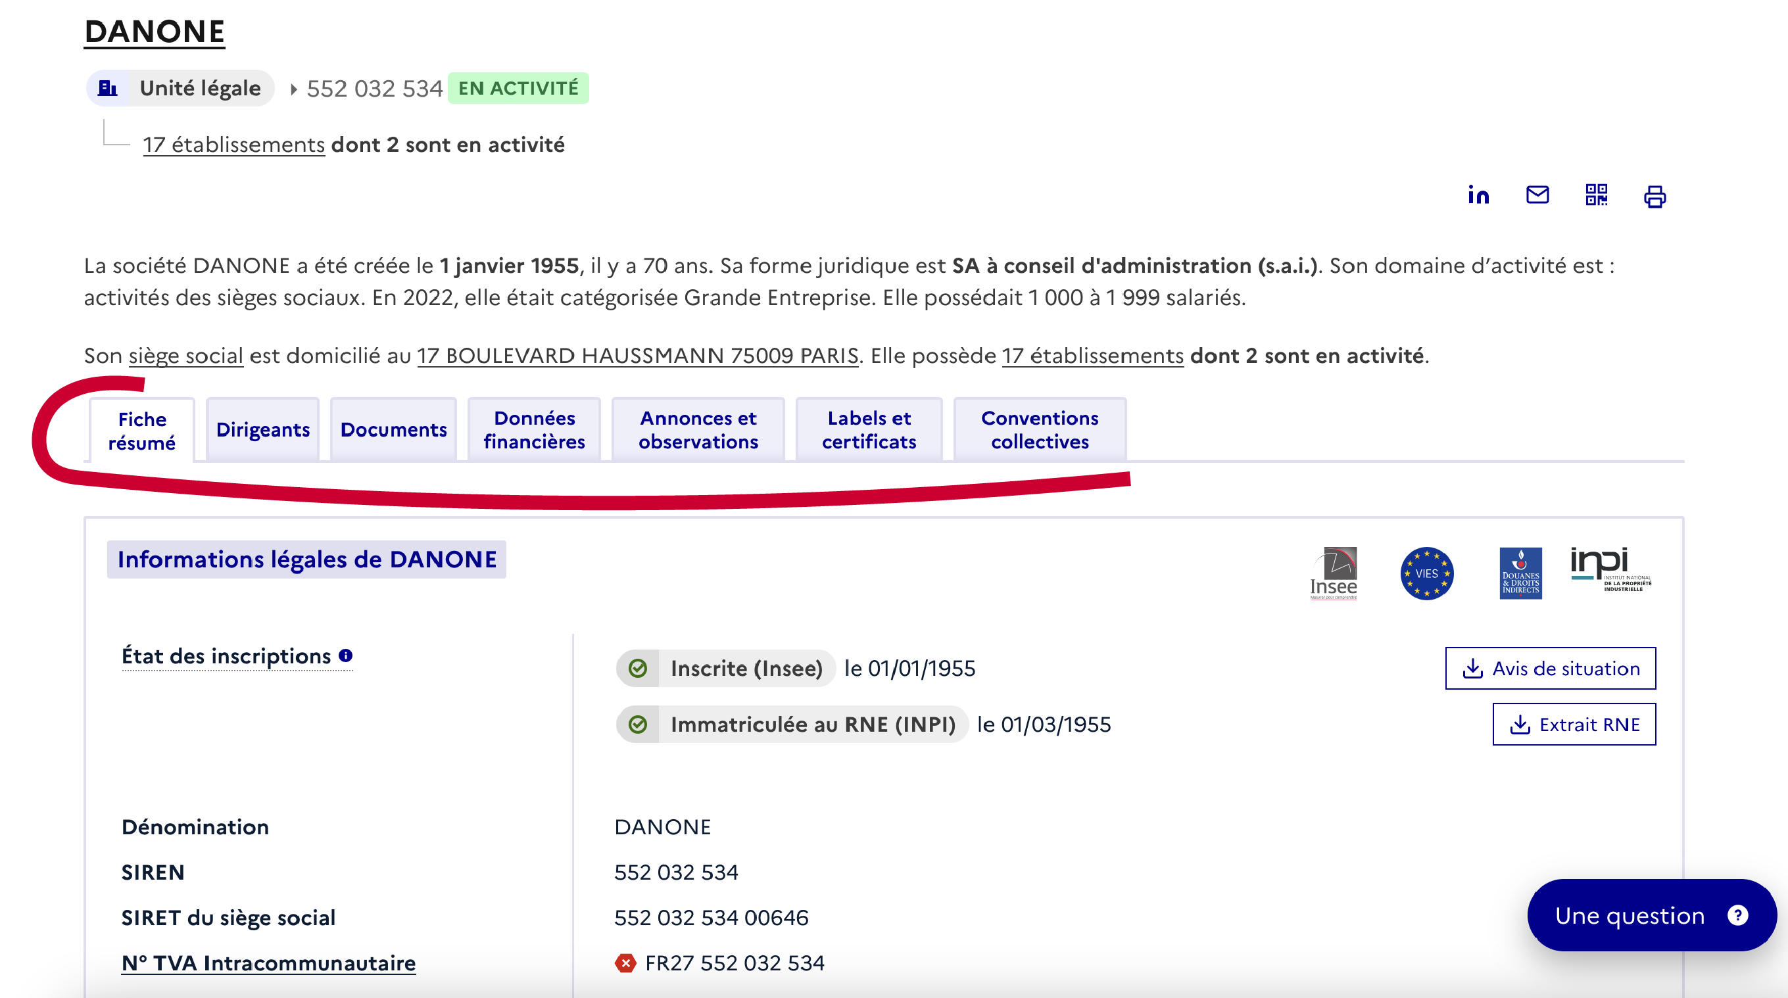The width and height of the screenshot is (1788, 998).
Task: Follow the 17 BOULEVARD HAUSSMANN address link
Action: 637,355
